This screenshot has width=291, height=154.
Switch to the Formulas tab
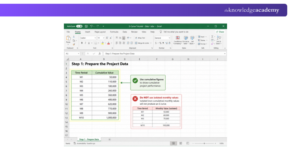coord(114,32)
